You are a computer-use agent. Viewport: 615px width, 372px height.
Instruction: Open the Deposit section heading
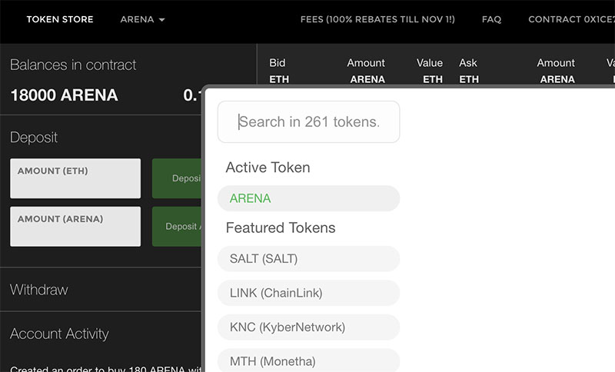click(34, 138)
